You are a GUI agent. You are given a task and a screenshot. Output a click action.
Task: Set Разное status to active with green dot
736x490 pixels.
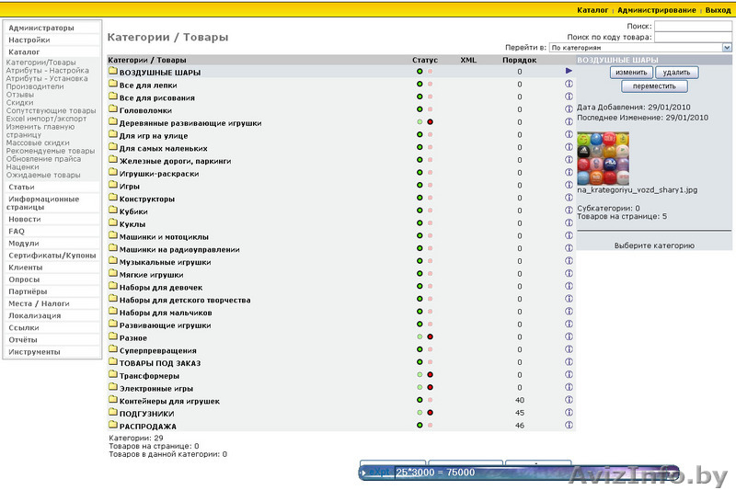[420, 337]
